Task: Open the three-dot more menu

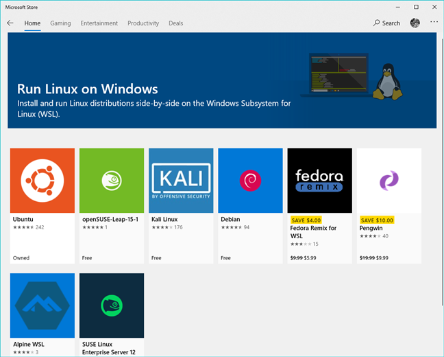Action: 434,22
